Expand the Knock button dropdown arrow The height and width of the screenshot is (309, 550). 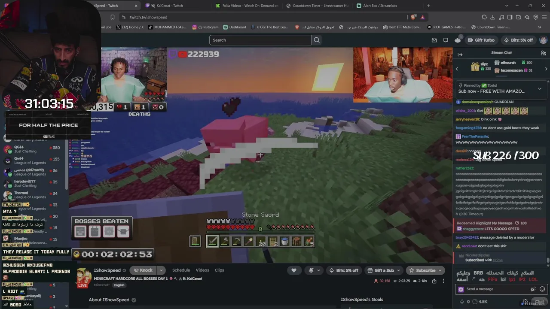tap(161, 270)
